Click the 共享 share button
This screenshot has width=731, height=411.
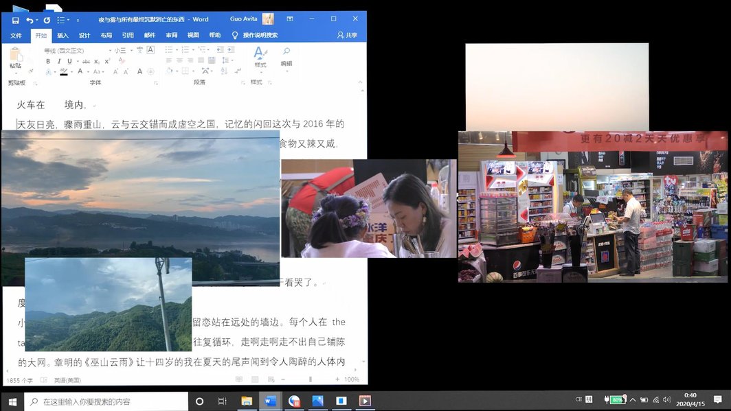coord(347,35)
